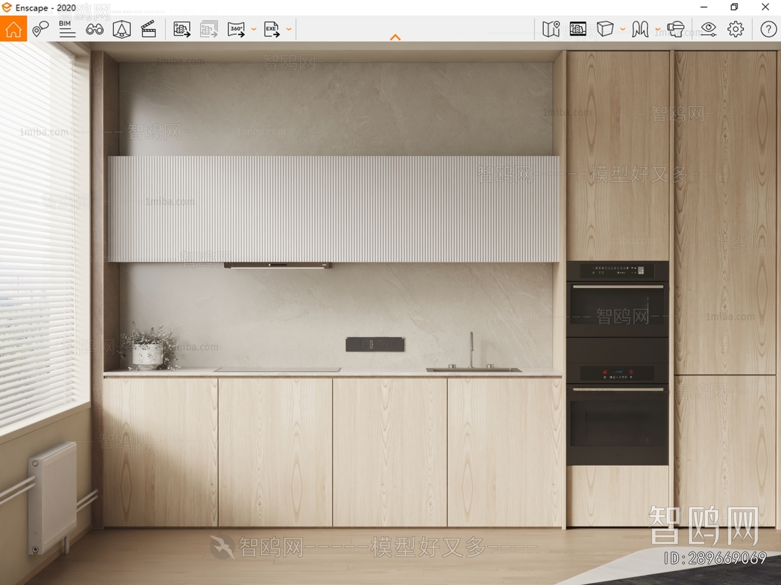Toggle Fly mode wings icon
This screenshot has width=781, height=585.
640,29
